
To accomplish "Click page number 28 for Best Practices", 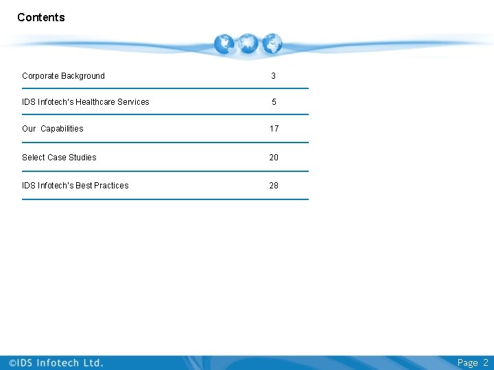I will click(274, 186).
